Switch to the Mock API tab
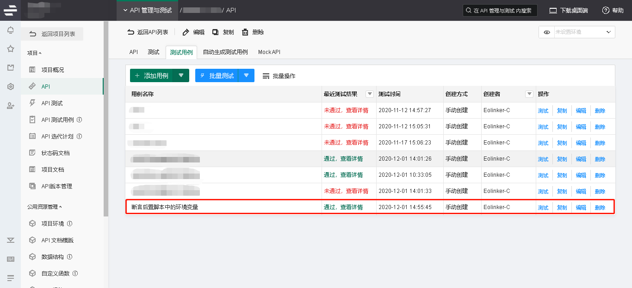 click(269, 52)
